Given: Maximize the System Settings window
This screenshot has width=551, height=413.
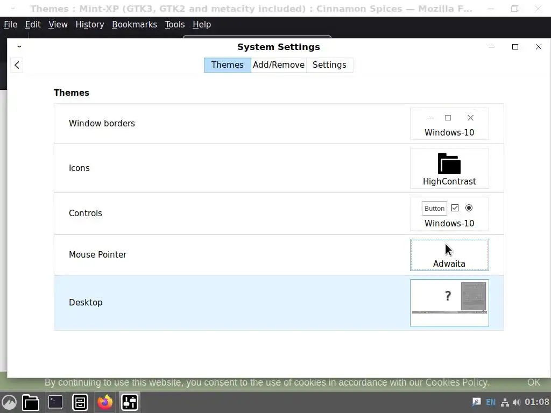Looking at the screenshot, I should (515, 47).
